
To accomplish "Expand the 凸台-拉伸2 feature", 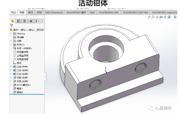I will pyautogui.click(x=11, y=70).
